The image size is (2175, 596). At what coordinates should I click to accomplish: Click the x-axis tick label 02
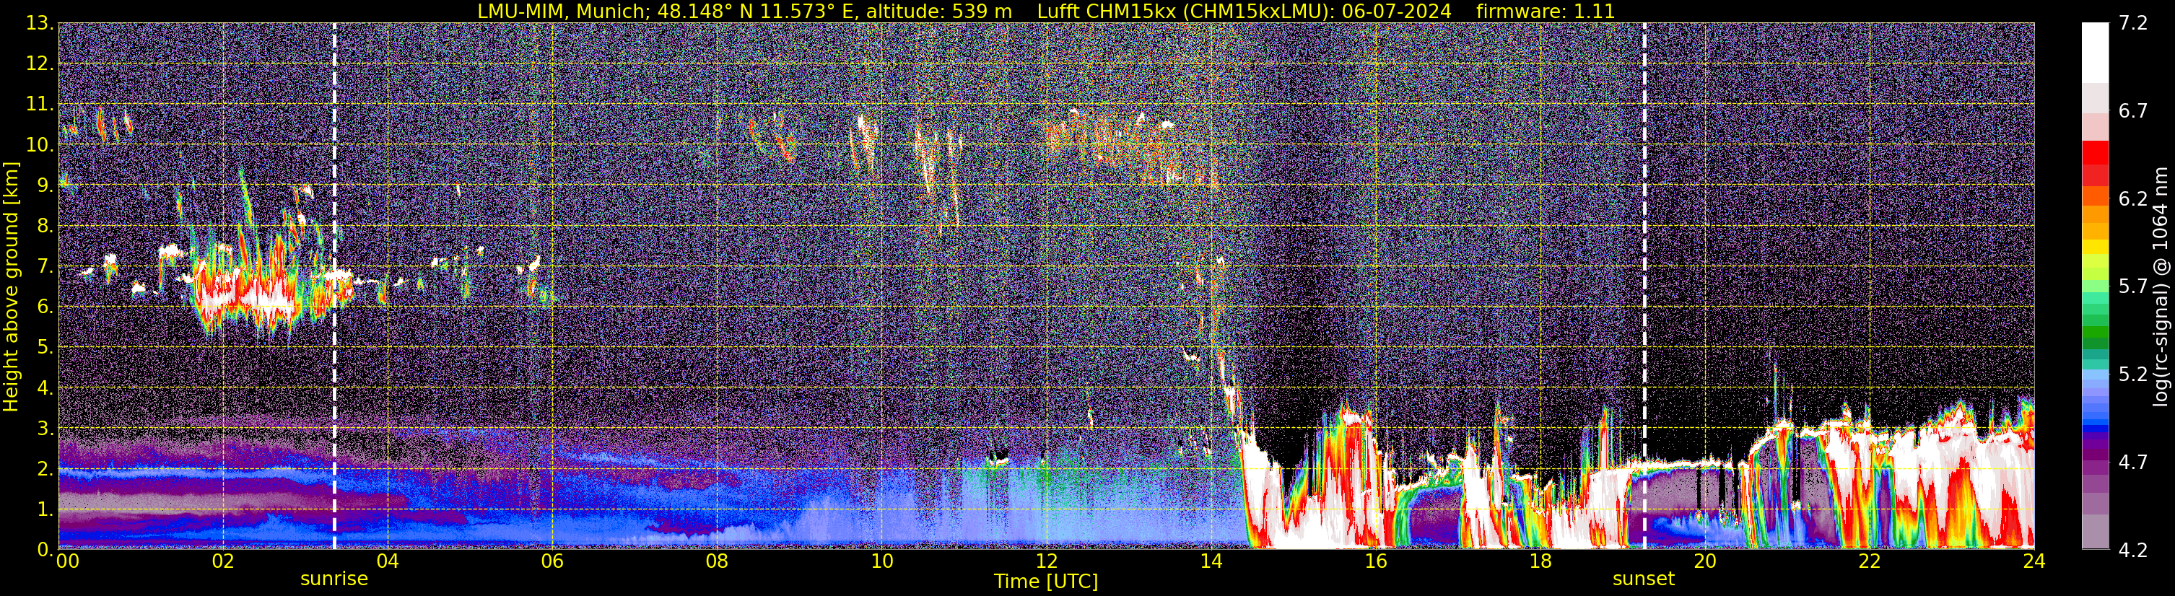point(223,561)
